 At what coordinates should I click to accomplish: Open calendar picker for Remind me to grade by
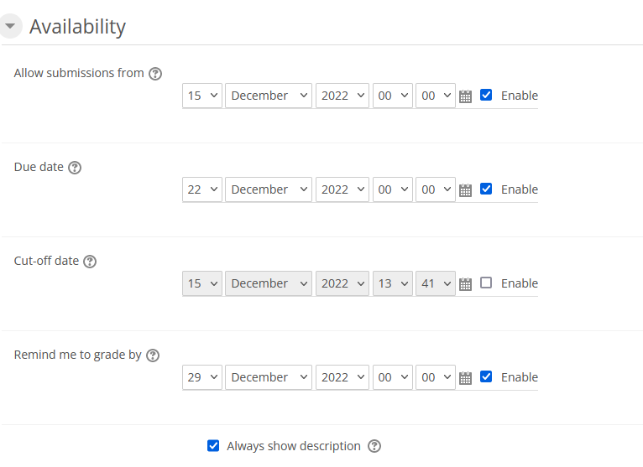(466, 378)
